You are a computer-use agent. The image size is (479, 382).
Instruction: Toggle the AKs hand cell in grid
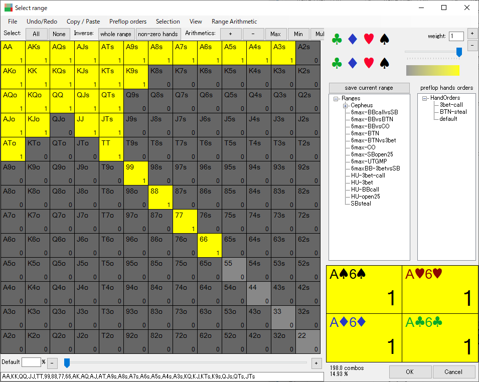[x=38, y=53]
